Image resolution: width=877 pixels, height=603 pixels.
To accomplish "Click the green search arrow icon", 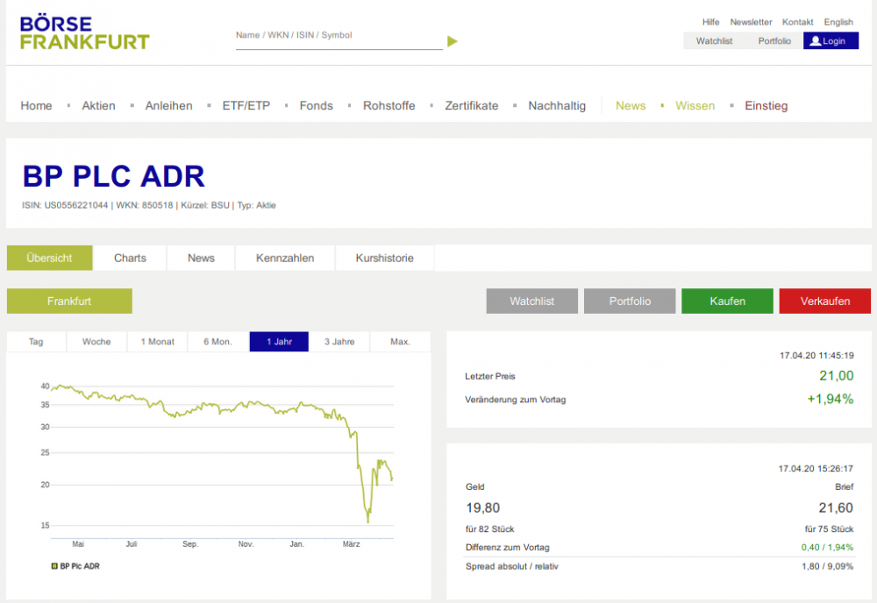I will point(453,41).
